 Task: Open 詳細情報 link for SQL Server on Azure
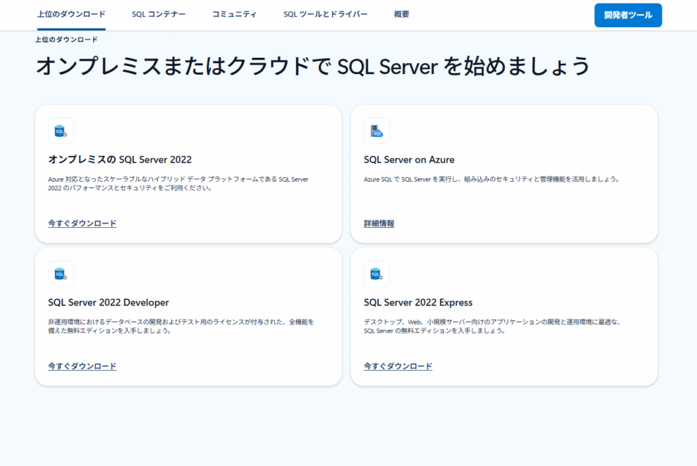click(378, 223)
